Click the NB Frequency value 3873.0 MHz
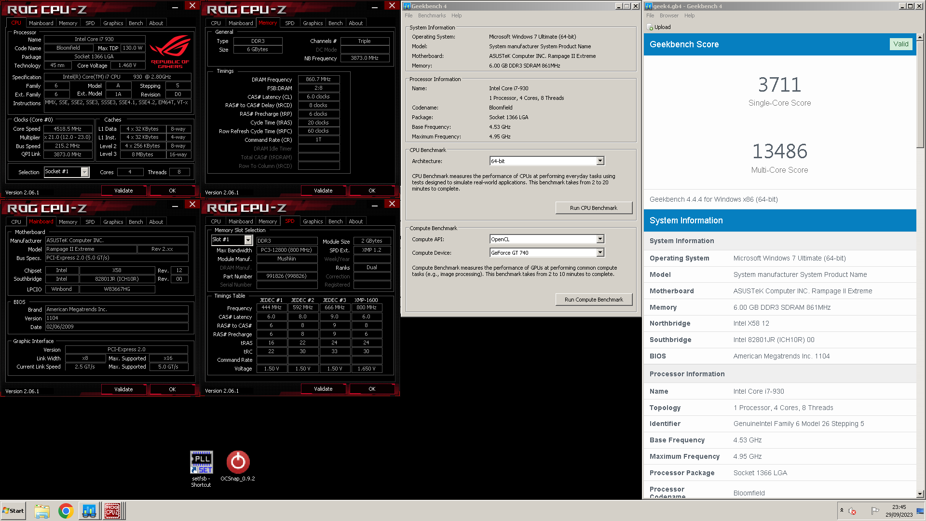Image resolution: width=926 pixels, height=521 pixels. click(365, 58)
